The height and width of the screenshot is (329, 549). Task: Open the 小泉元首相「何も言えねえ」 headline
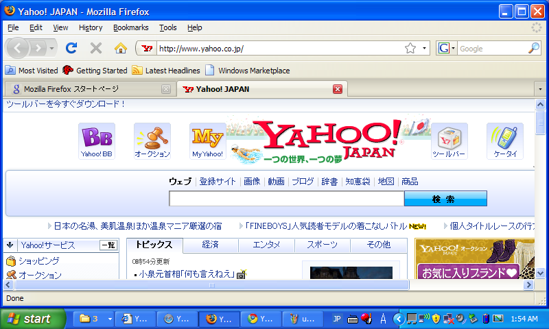pyautogui.click(x=187, y=274)
